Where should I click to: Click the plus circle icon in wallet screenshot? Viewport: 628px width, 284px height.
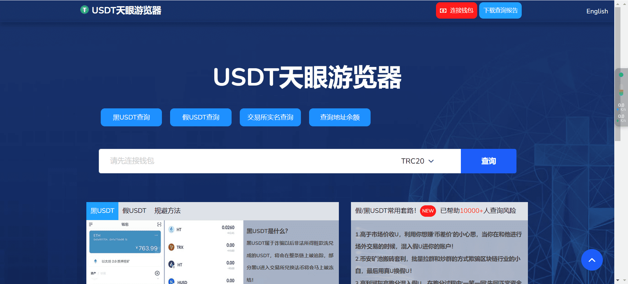[157, 273]
